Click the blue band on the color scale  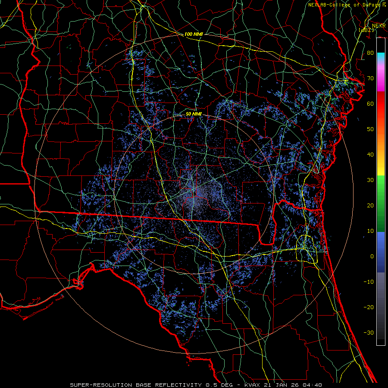coord(381,252)
